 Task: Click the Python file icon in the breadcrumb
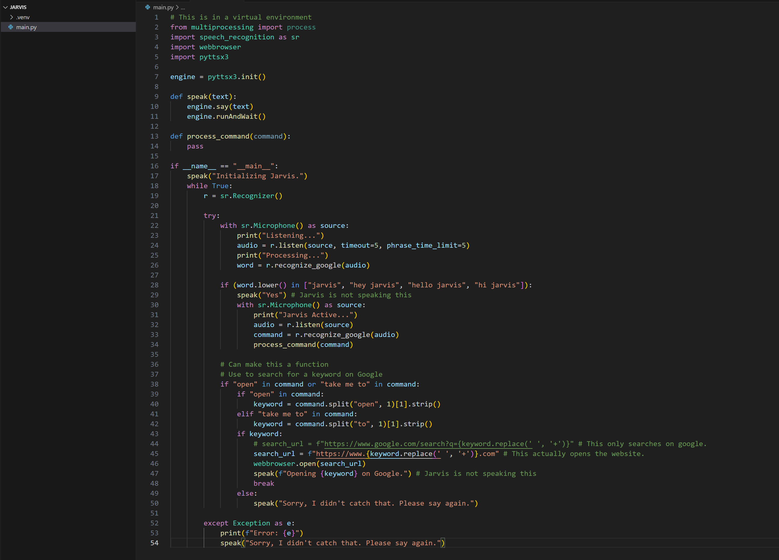coord(148,7)
